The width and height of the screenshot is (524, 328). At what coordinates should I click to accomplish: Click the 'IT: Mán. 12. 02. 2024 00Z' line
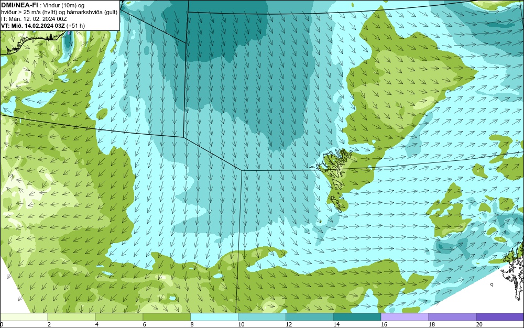pos(34,19)
